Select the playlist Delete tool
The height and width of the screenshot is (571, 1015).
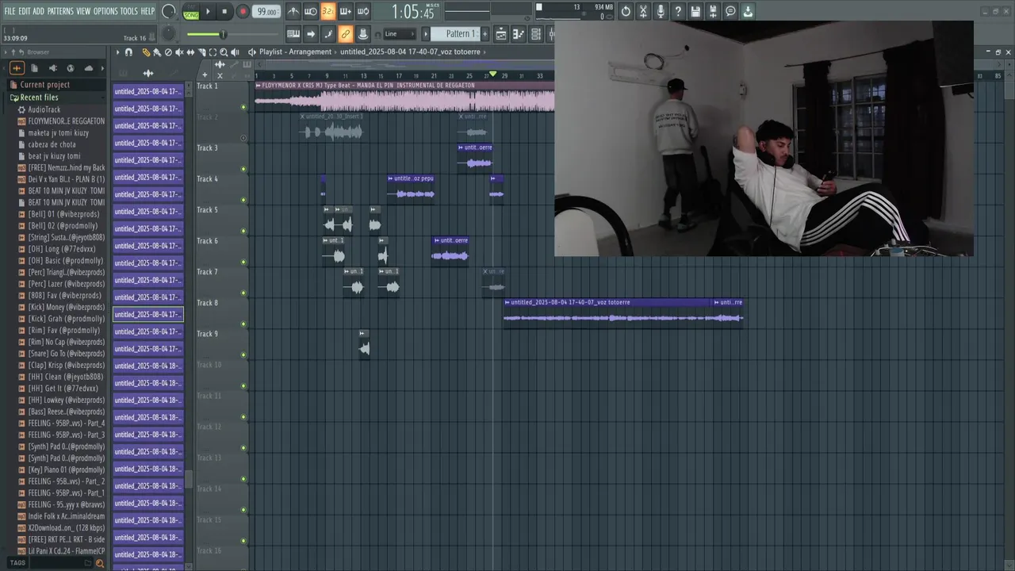[167, 52]
